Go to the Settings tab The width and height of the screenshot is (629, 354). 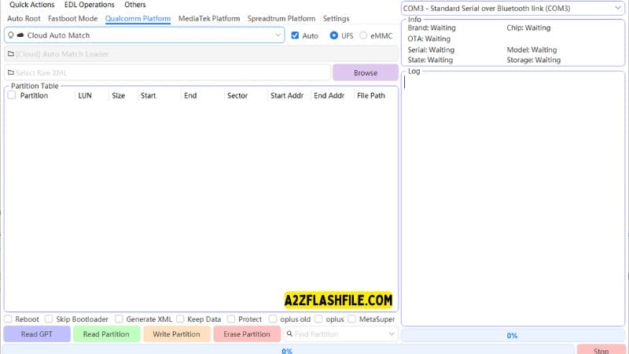[x=336, y=18]
